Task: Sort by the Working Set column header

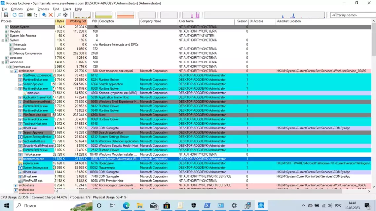Action: pyautogui.click(x=77, y=21)
